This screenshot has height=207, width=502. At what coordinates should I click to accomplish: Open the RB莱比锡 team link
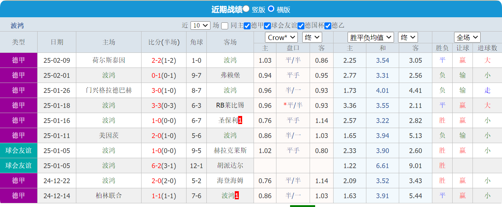tap(230, 105)
